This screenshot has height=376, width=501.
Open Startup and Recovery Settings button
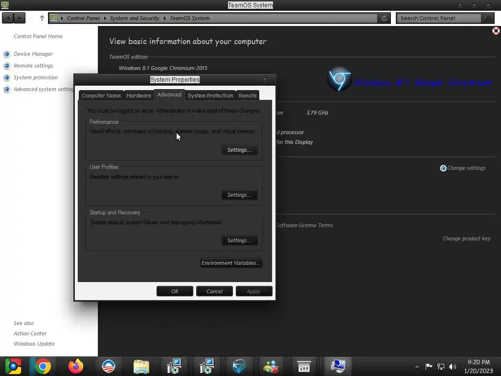tap(239, 240)
